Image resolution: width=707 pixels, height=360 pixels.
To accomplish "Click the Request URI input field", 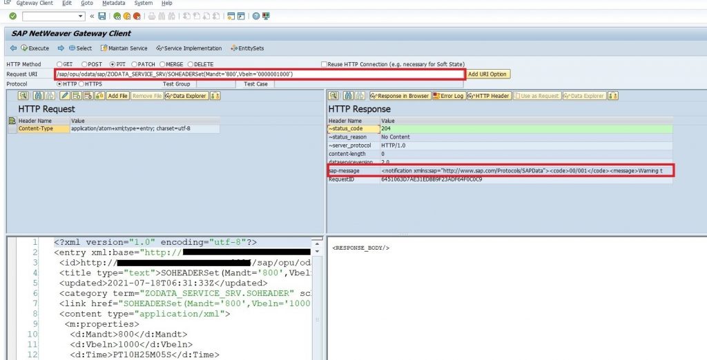I will 260,74.
